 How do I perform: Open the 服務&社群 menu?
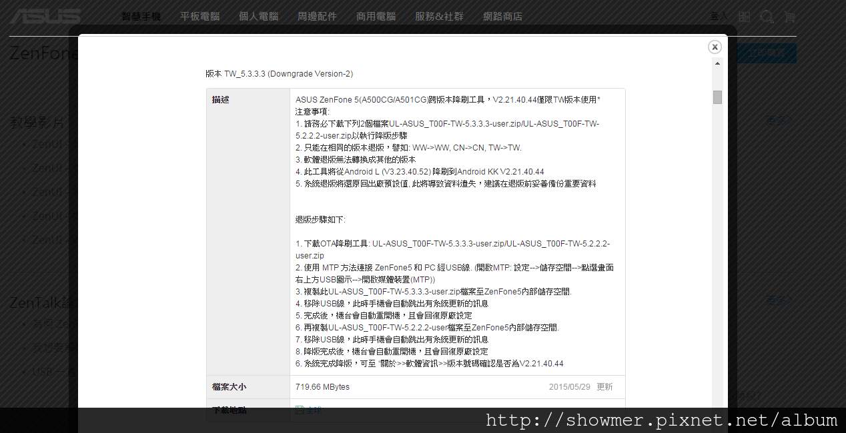pos(440,17)
